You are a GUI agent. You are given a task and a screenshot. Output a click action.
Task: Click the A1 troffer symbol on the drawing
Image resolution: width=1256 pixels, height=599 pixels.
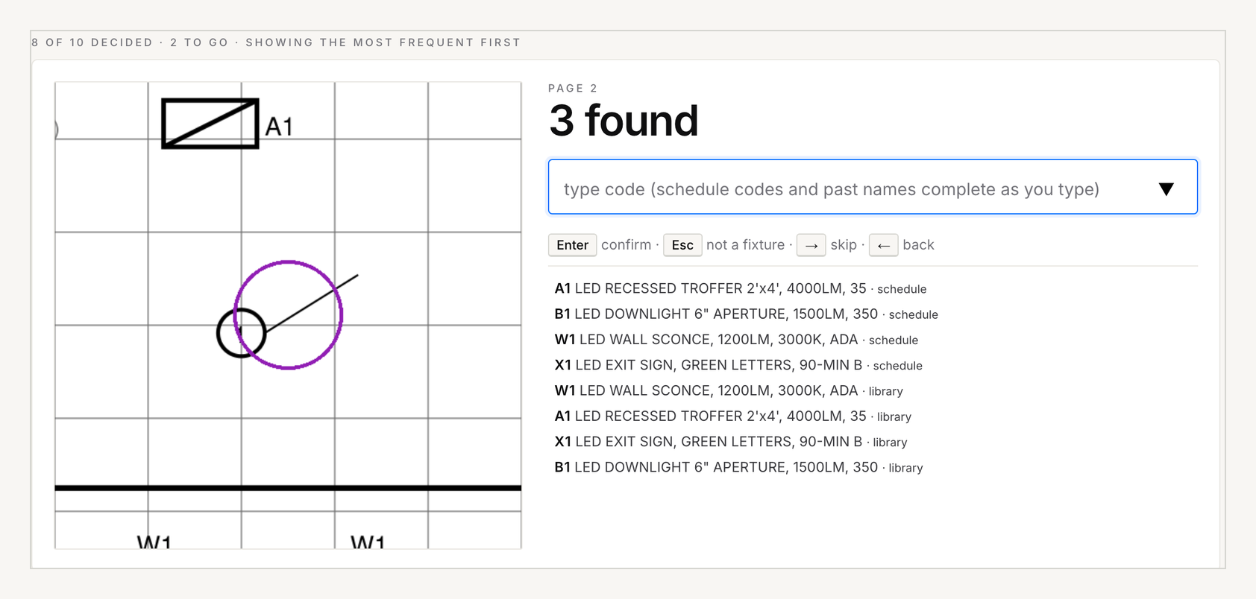tap(210, 124)
